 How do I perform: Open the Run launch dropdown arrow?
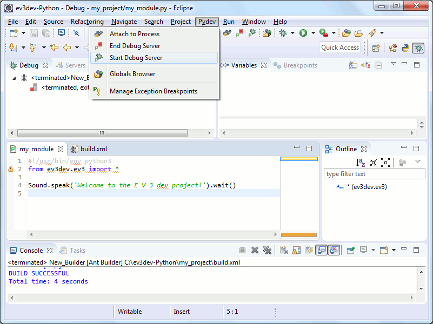coord(313,33)
